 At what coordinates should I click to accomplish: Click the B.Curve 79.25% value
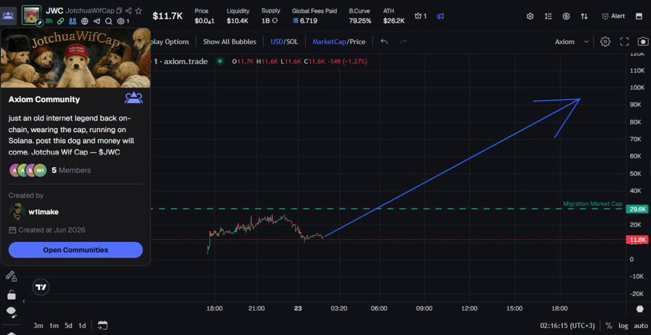(360, 21)
